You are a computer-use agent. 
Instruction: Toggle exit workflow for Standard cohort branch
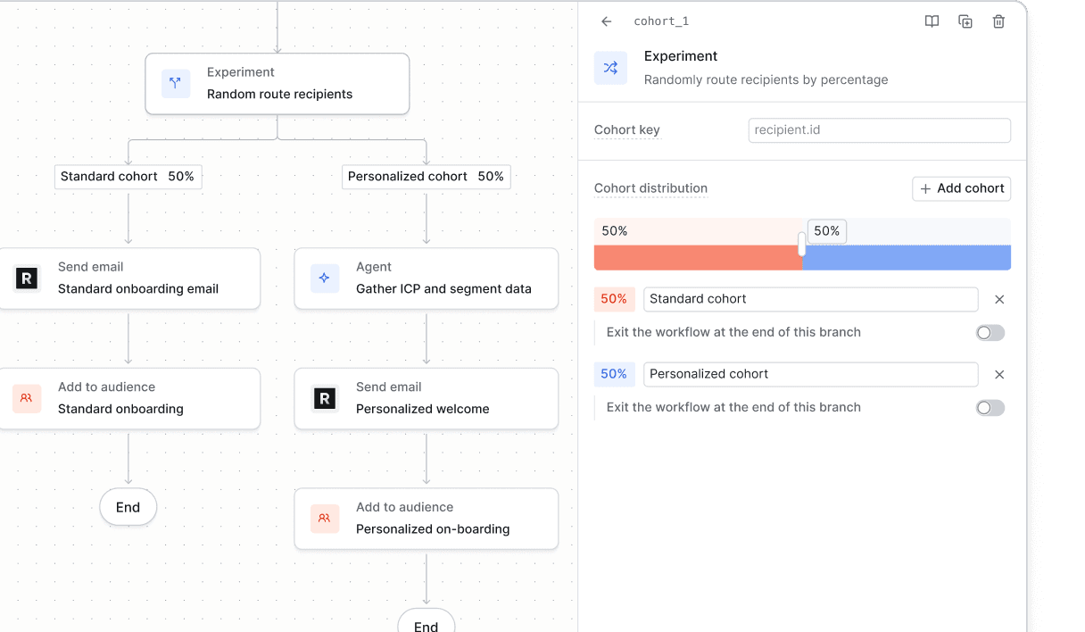point(990,333)
